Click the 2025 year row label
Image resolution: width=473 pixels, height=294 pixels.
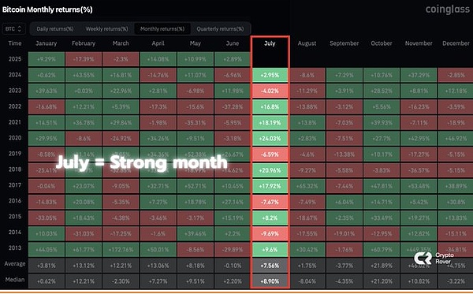[x=15, y=59]
